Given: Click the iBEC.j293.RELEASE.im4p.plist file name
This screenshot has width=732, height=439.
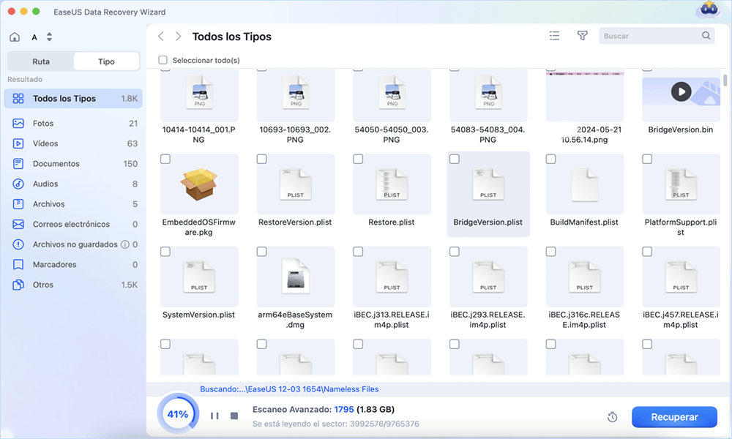Looking at the screenshot, I should click(x=488, y=320).
